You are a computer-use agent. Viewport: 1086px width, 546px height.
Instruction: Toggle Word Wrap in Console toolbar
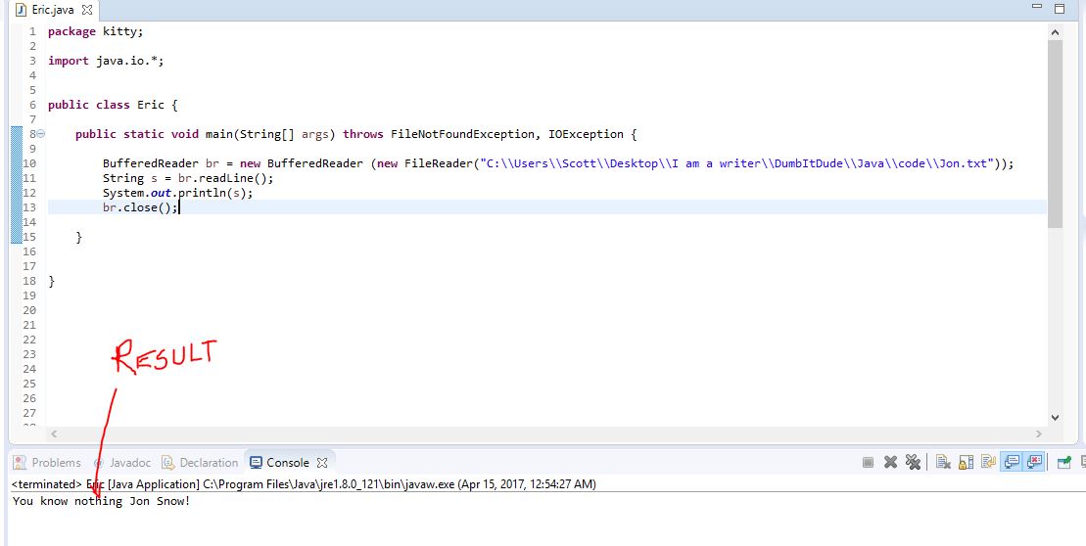(x=988, y=462)
